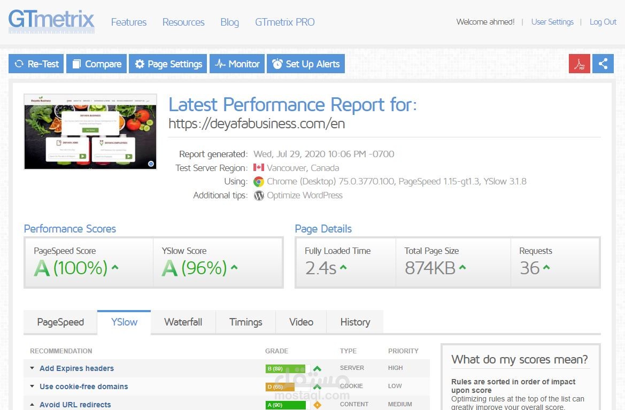This screenshot has height=410, width=625.
Task: Open the Timings tab
Action: (x=245, y=322)
